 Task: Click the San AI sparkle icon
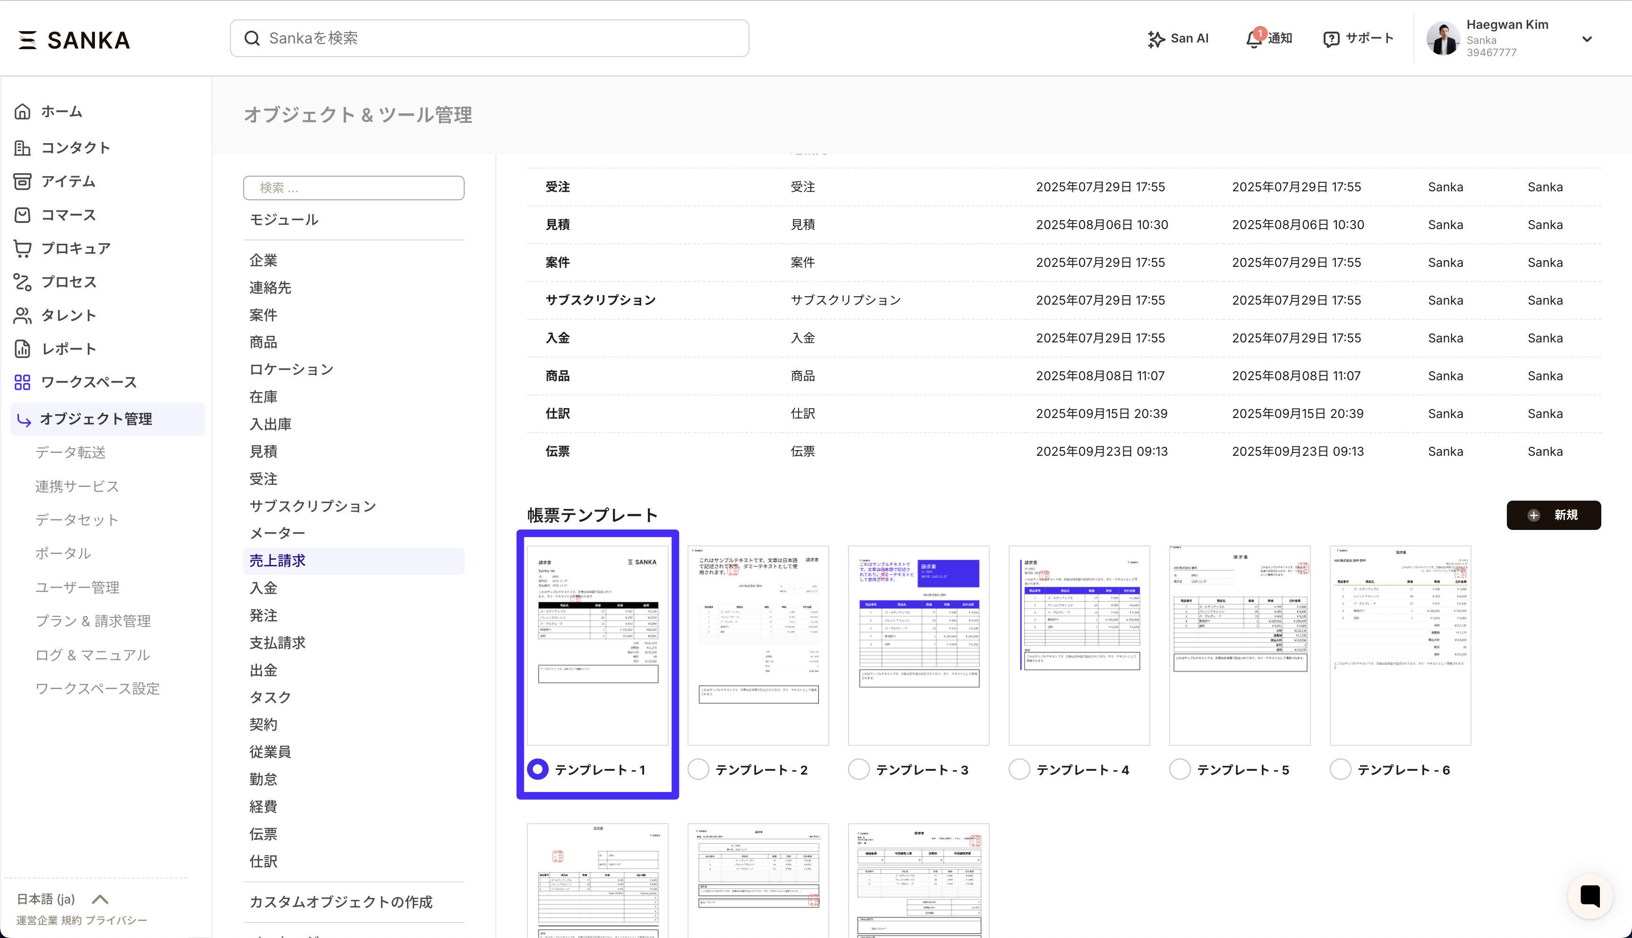click(1156, 39)
